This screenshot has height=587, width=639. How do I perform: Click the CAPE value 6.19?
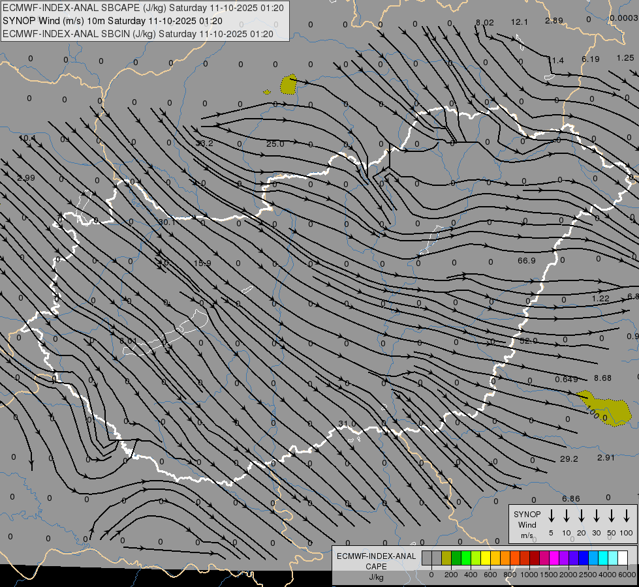point(591,59)
